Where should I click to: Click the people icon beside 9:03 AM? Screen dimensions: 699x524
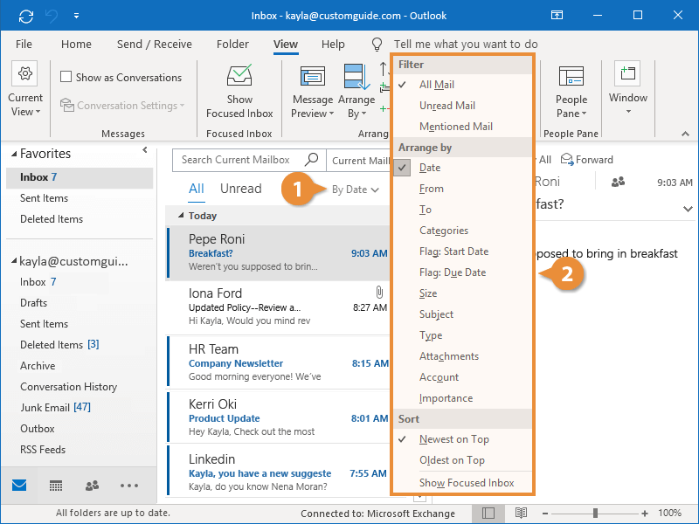(x=618, y=182)
